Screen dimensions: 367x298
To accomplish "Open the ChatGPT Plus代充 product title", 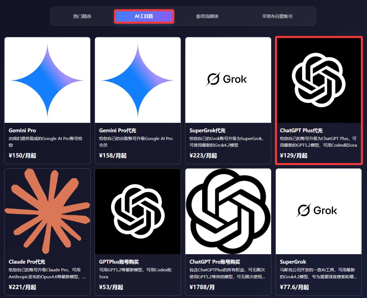I will (x=301, y=130).
